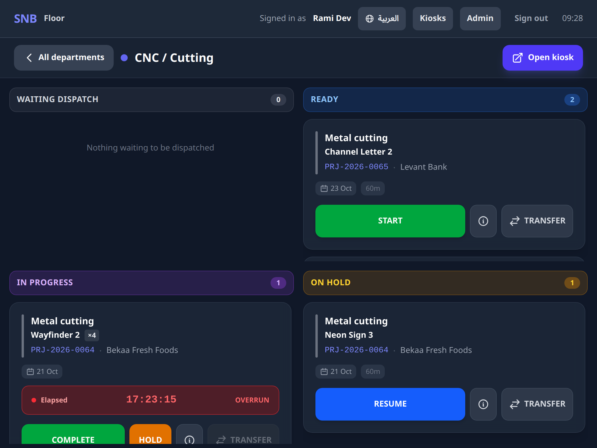Open PRJ-2026-0064 link on Wayfinder 2 card
The height and width of the screenshot is (448, 597).
(x=63, y=350)
